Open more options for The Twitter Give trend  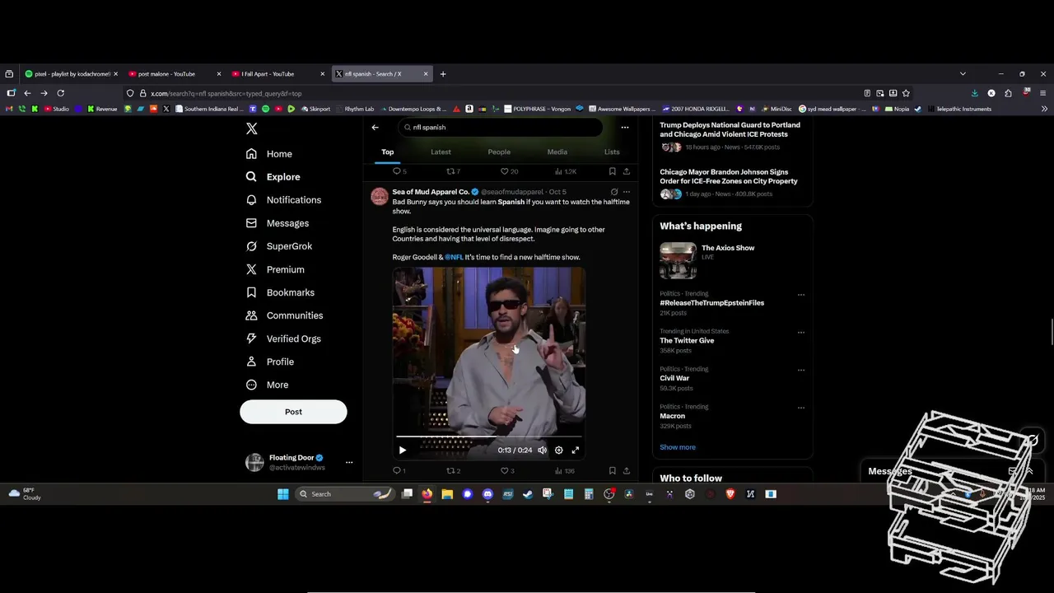pos(801,333)
